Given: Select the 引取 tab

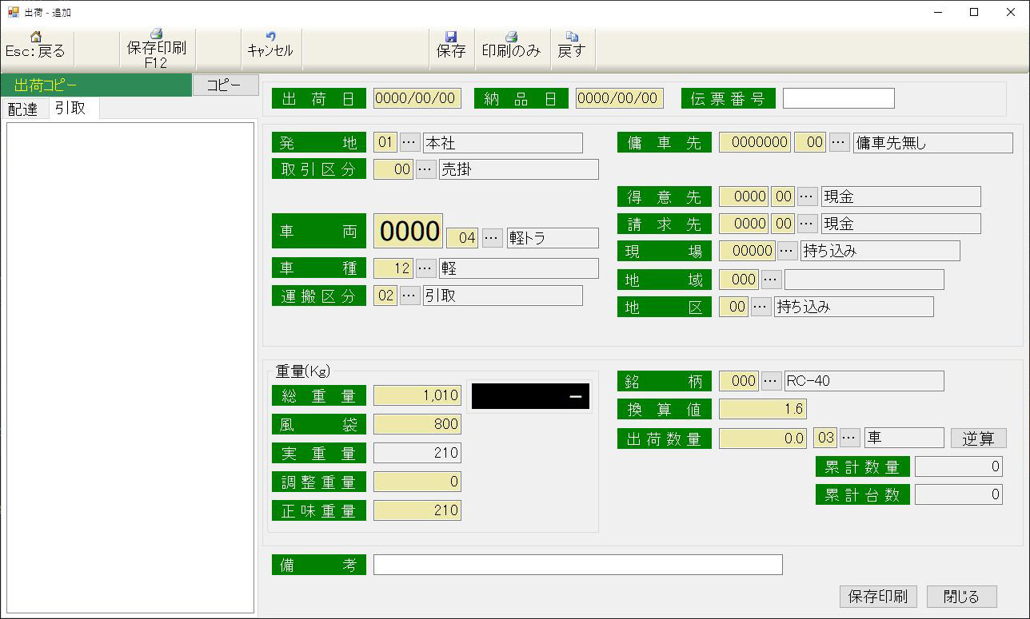Looking at the screenshot, I should [71, 109].
